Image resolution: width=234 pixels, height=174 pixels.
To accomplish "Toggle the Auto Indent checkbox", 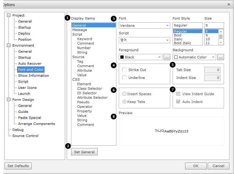I will coord(178,102).
